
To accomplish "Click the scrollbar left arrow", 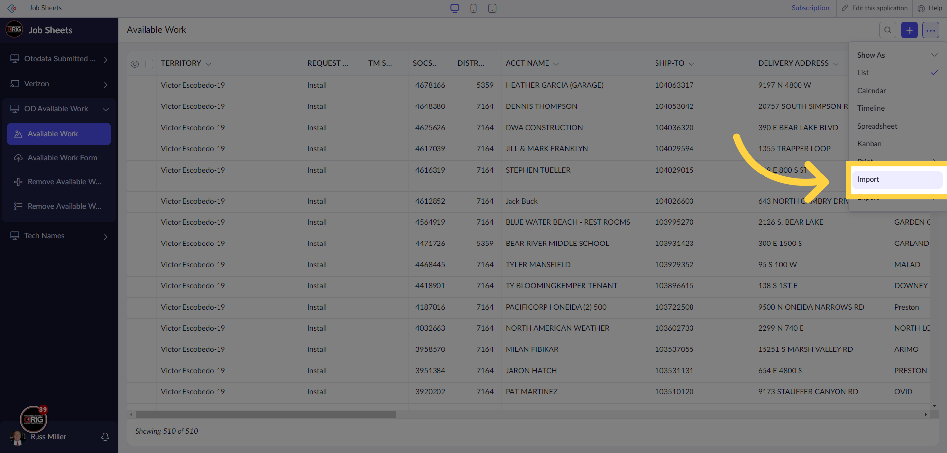I will (x=131, y=415).
